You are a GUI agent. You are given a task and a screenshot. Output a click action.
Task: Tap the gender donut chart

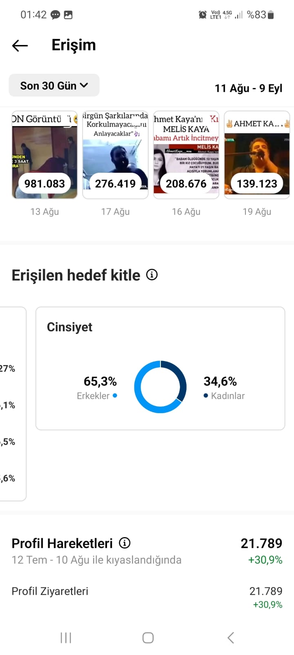tap(160, 387)
